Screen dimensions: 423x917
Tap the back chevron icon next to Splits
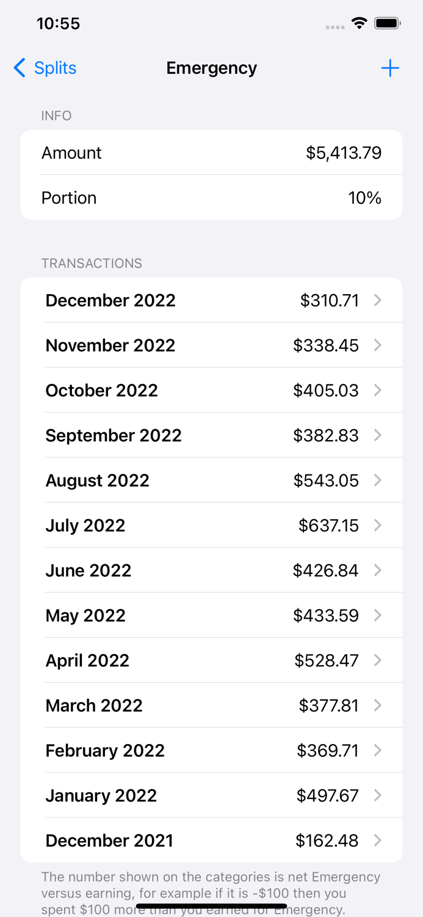click(x=18, y=68)
